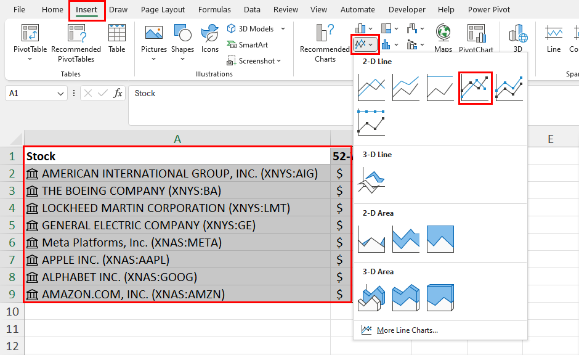Open the Review tab

tap(286, 10)
